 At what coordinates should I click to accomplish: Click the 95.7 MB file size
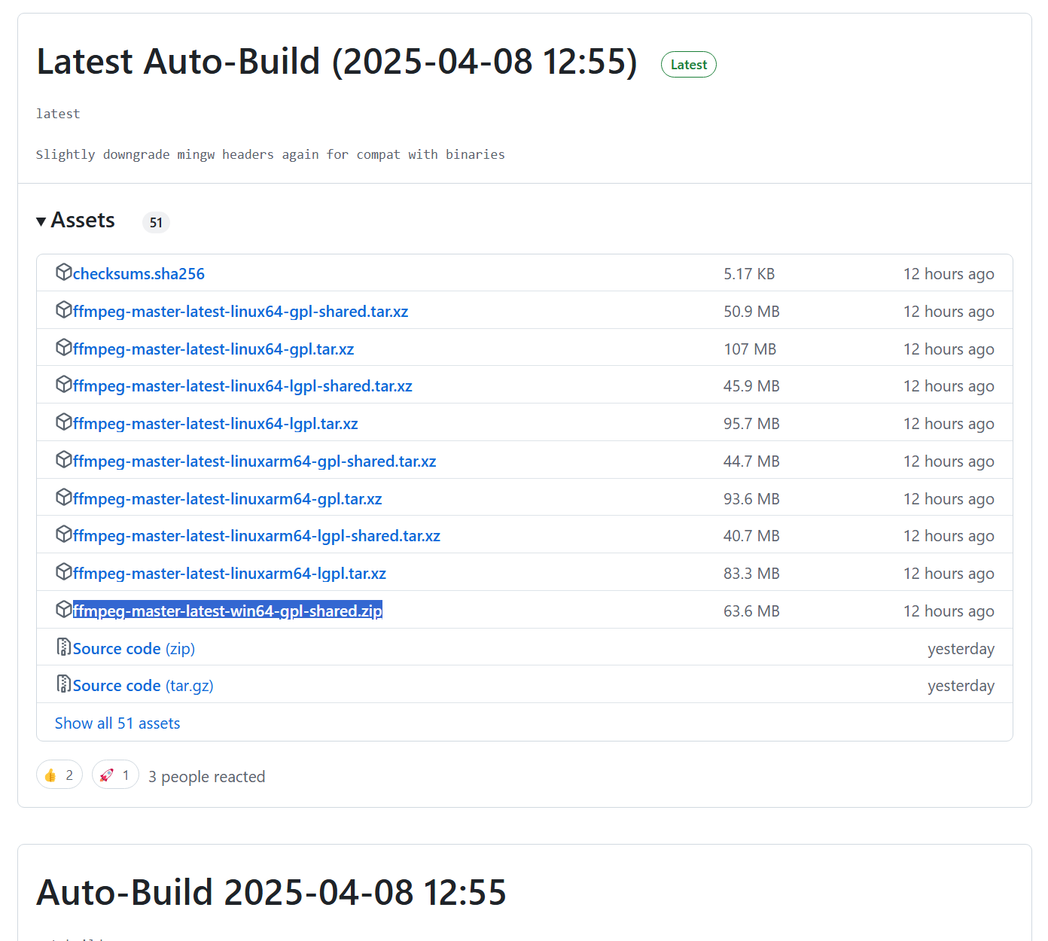pos(751,424)
